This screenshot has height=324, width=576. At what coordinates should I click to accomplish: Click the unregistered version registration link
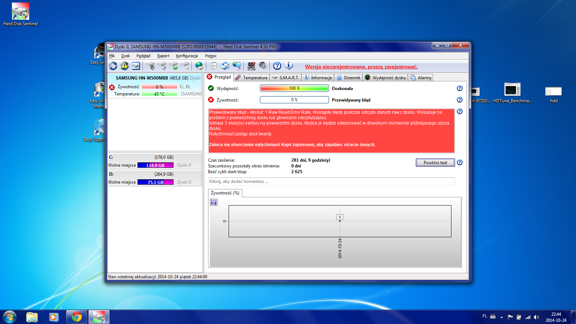tap(361, 67)
